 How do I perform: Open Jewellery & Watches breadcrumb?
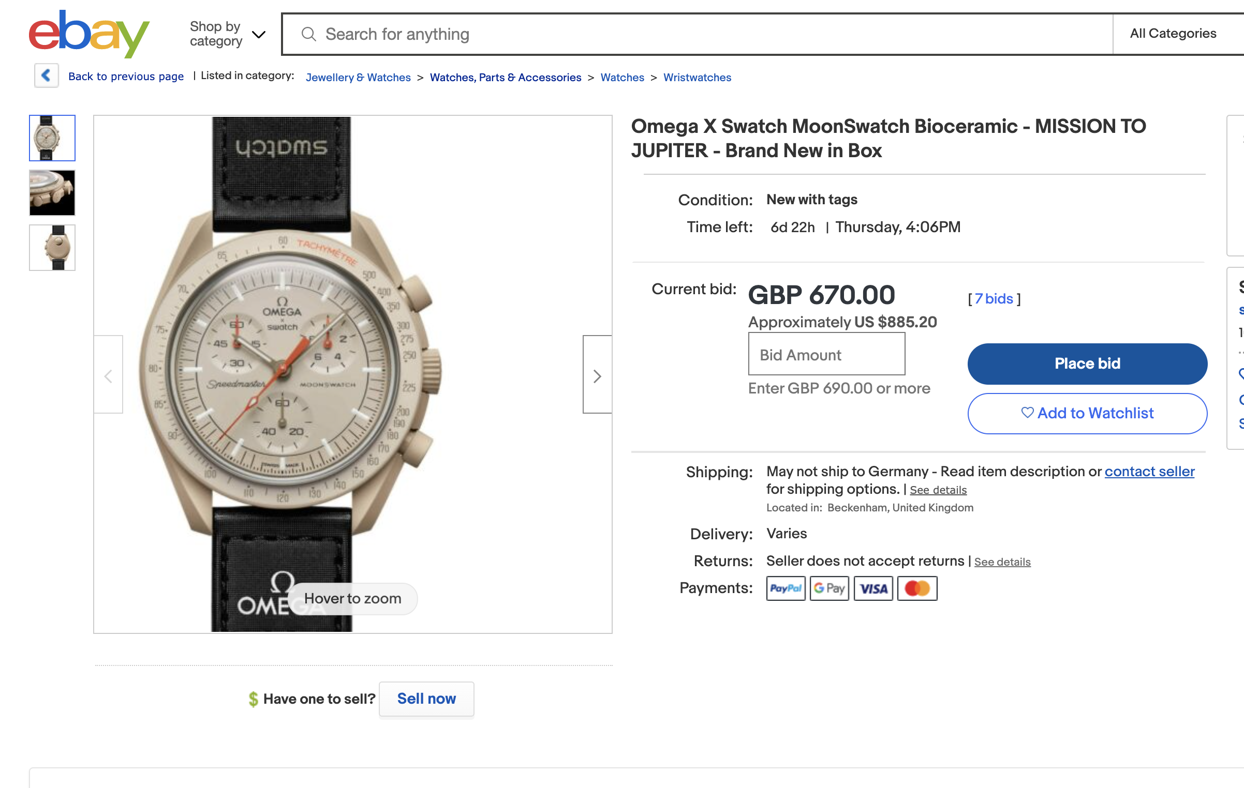pos(358,78)
